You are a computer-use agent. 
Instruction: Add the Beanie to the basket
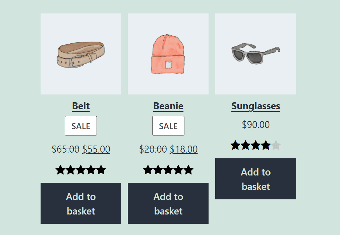click(168, 203)
